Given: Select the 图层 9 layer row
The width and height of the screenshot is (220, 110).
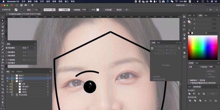Looking at the screenshot, I should [x=29, y=78].
